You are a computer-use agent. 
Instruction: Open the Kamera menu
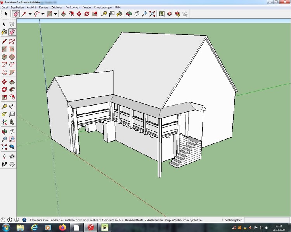coord(43,7)
